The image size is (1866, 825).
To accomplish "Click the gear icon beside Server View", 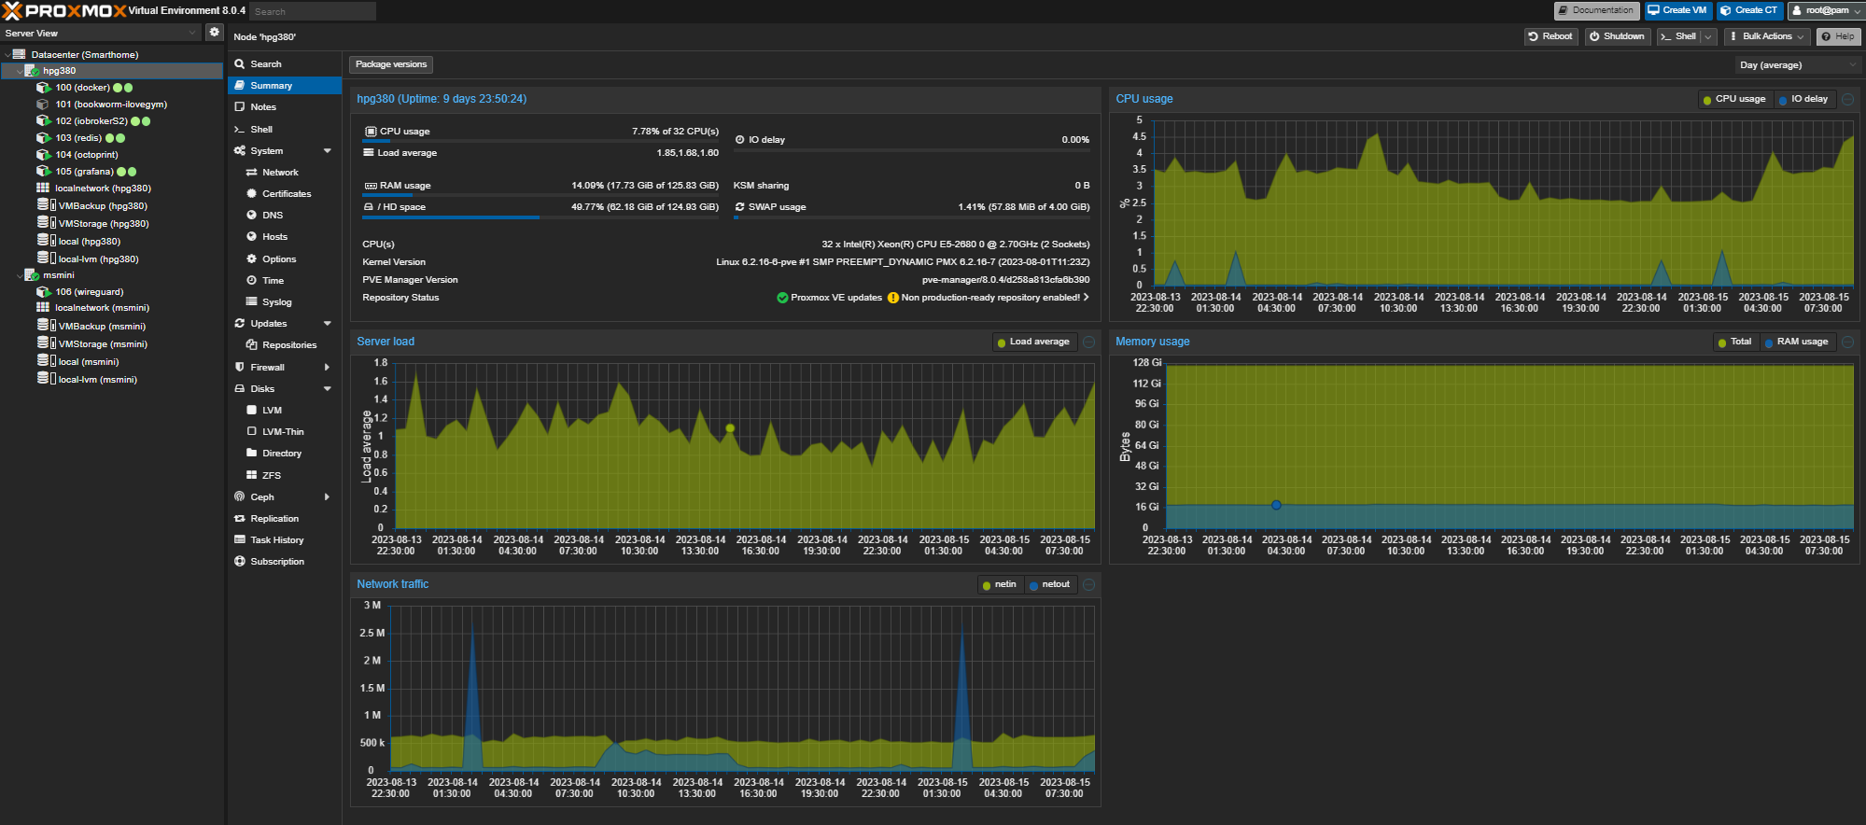I will (x=215, y=32).
